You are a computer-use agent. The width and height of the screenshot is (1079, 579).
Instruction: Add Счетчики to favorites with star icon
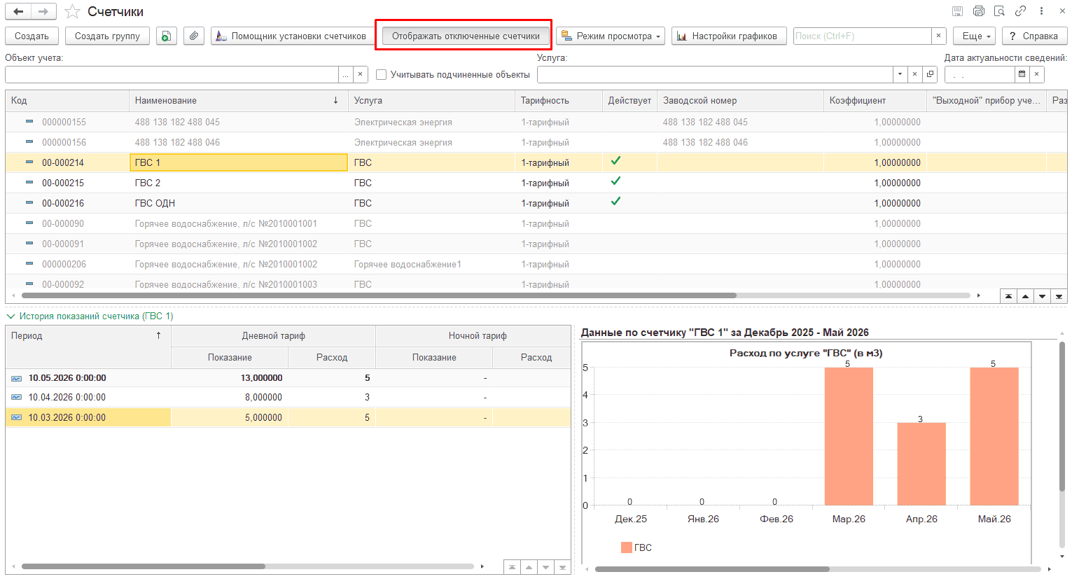(72, 12)
